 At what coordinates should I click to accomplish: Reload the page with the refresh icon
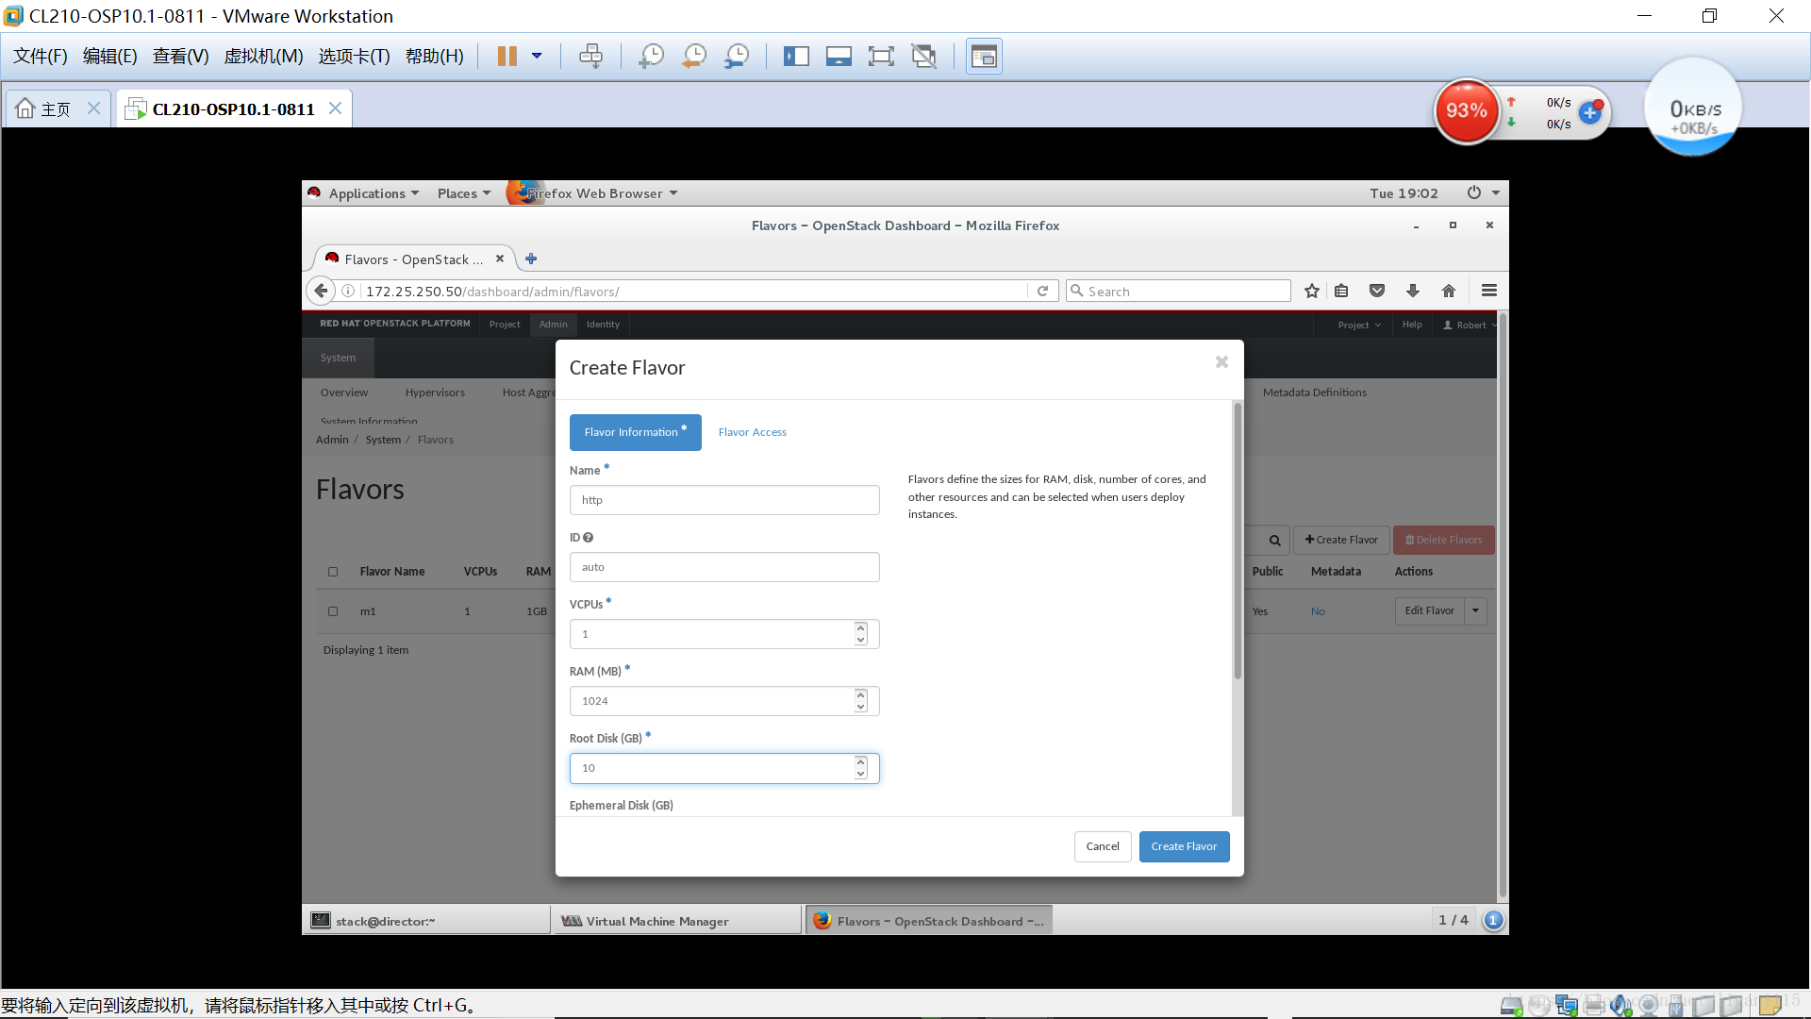click(1042, 291)
